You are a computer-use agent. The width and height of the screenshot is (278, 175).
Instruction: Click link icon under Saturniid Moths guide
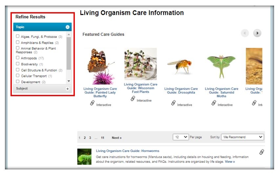[214, 103]
